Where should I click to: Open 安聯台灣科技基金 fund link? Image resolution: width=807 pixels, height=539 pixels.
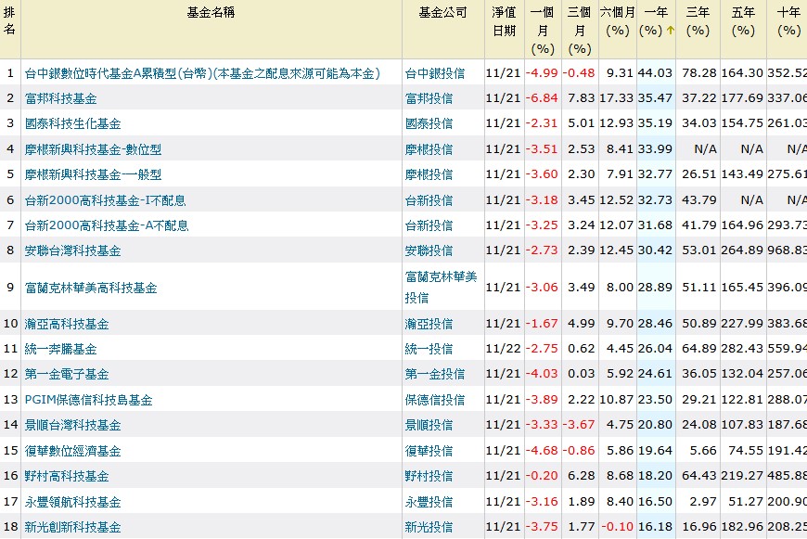point(72,250)
